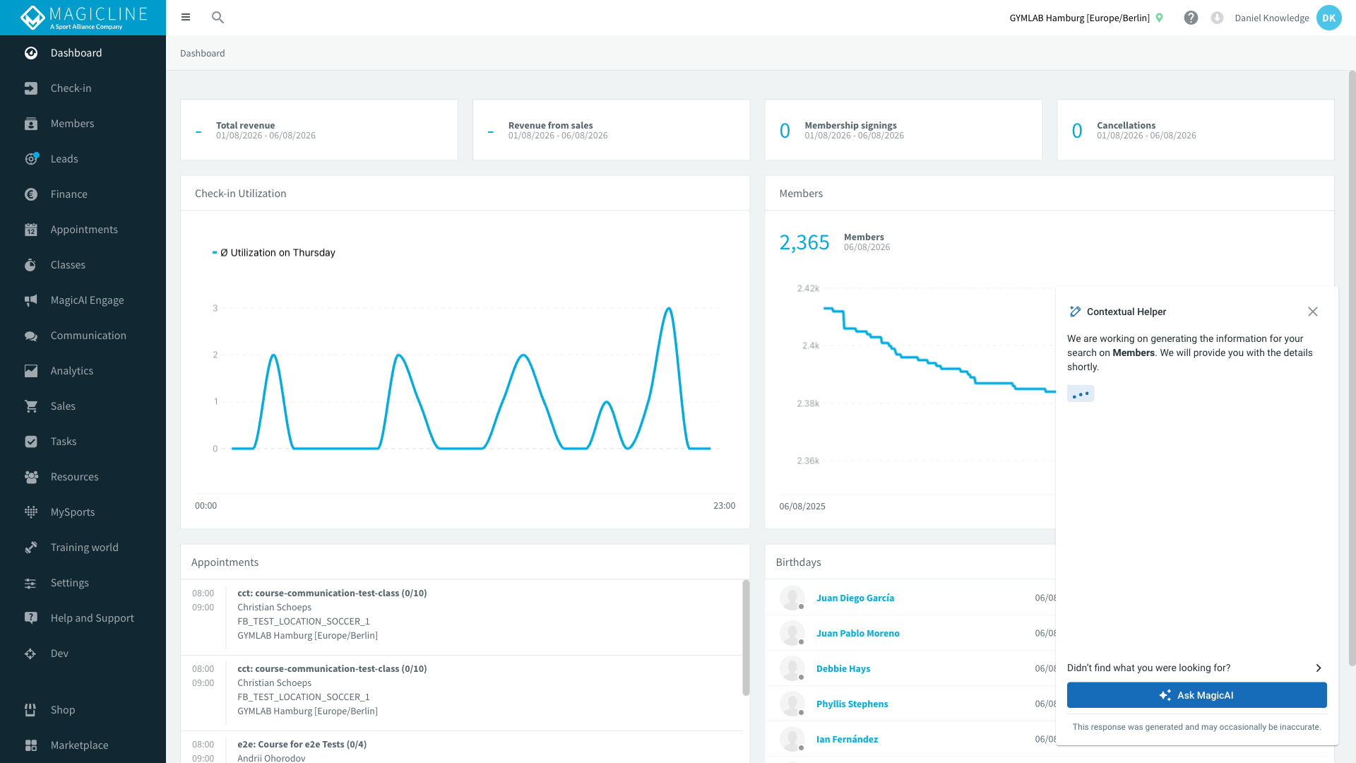The image size is (1356, 763).
Task: Open the Cancellations card
Action: pos(1196,130)
